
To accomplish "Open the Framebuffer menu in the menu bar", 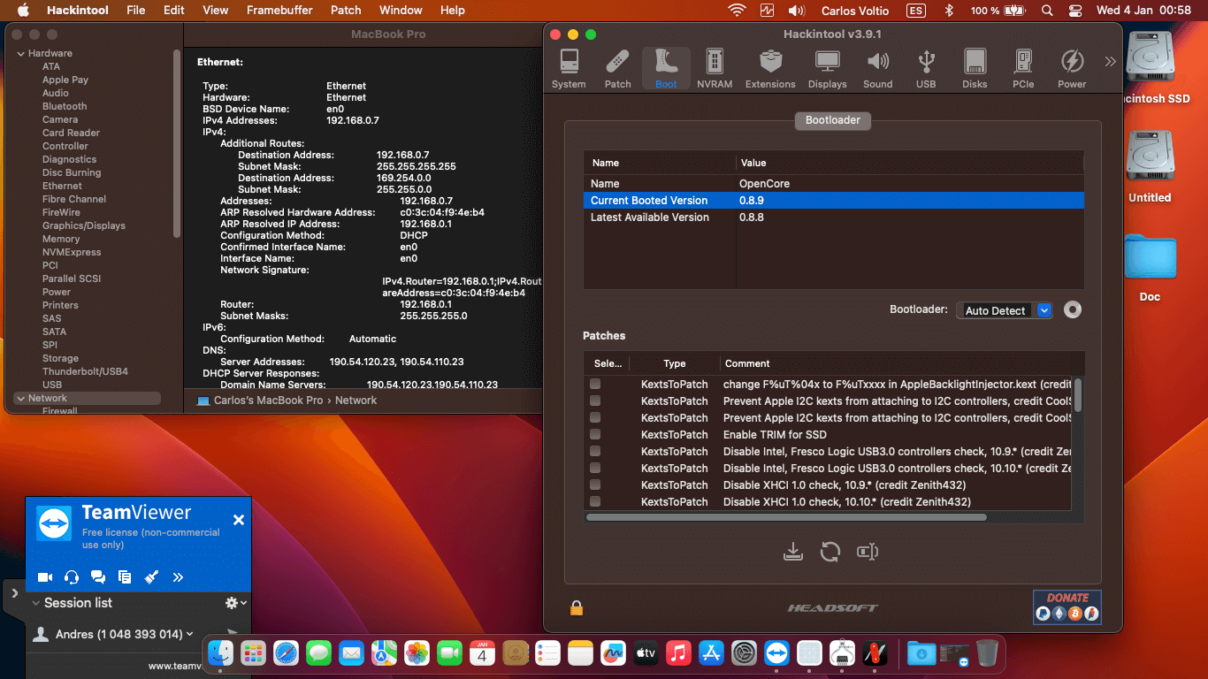I will 279,11.
